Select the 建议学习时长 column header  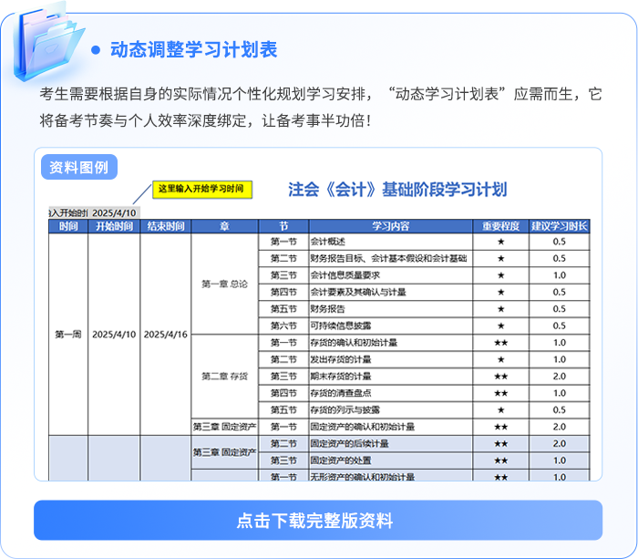[559, 226]
